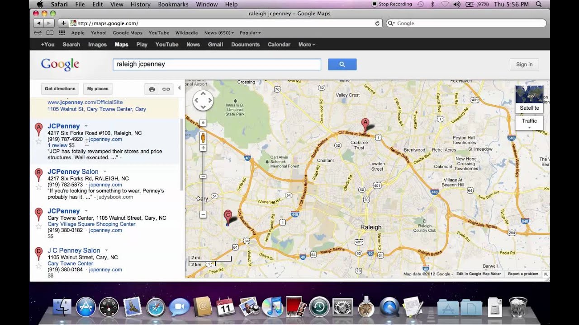This screenshot has height=325, width=579.
Task: Click Report a problem on the map
Action: pos(523,274)
